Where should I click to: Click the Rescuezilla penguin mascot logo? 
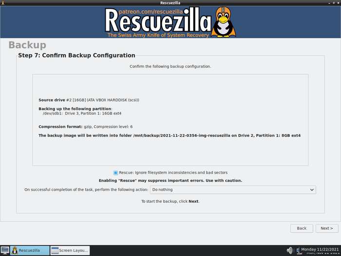(x=223, y=22)
